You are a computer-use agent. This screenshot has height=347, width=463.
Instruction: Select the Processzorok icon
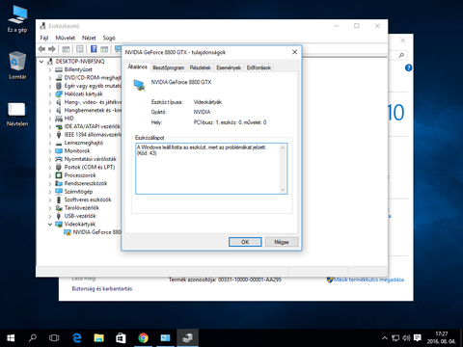click(59, 175)
